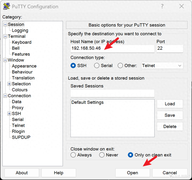The width and height of the screenshot is (192, 180).
Task: Open the Logging settings panel
Action: tap(20, 30)
